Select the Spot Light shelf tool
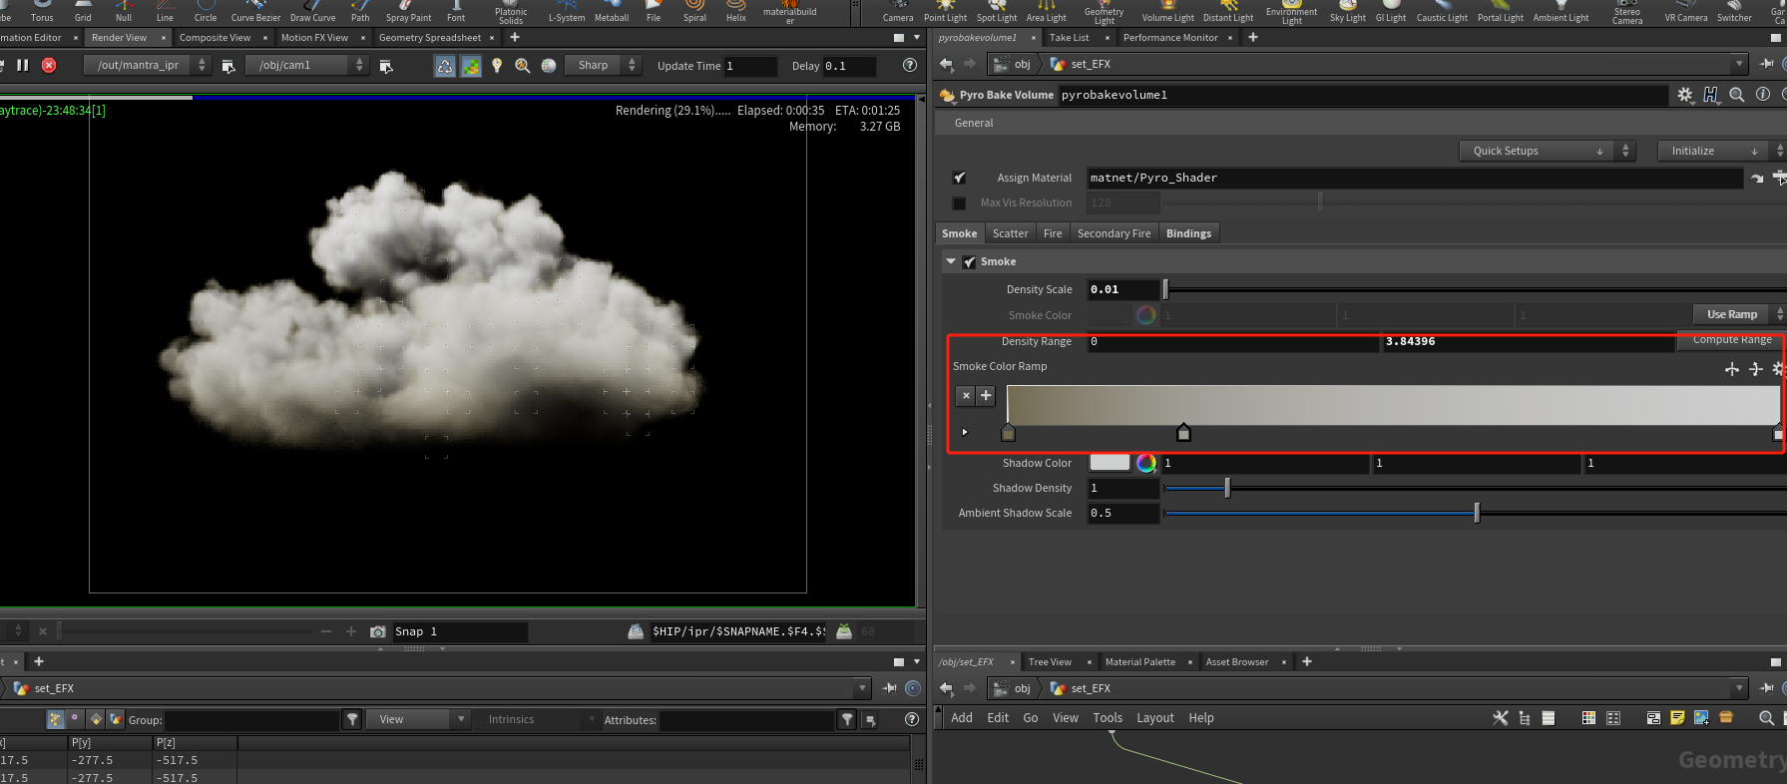Screen dimensions: 1787x784 997,12
